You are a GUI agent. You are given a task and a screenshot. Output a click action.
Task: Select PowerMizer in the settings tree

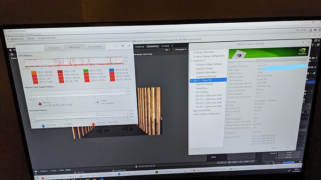pyautogui.click(x=201, y=88)
